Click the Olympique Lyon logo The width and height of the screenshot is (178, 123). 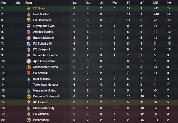click(29, 26)
